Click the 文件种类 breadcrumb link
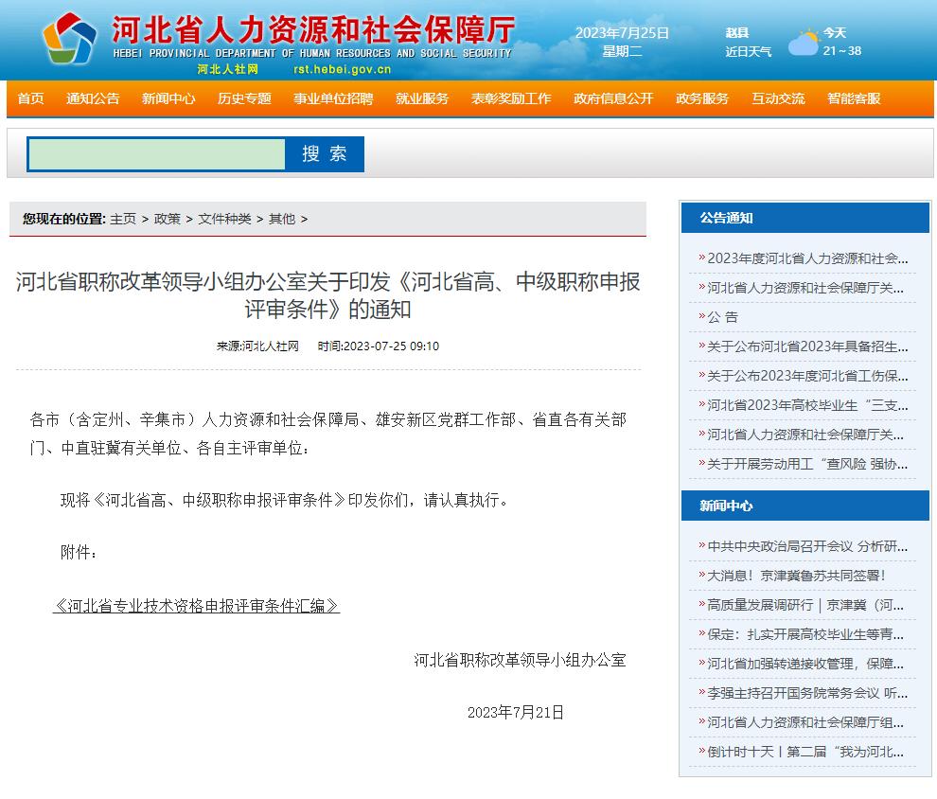Screen dimensions: 937x799 click(224, 219)
